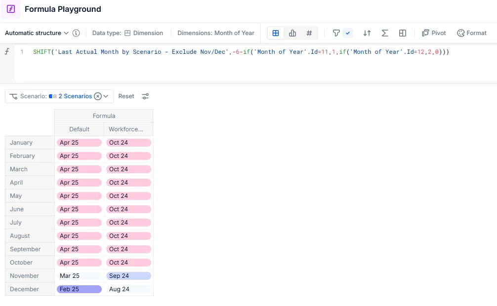Switch to table grid view
The width and height of the screenshot is (497, 306).
coord(276,33)
